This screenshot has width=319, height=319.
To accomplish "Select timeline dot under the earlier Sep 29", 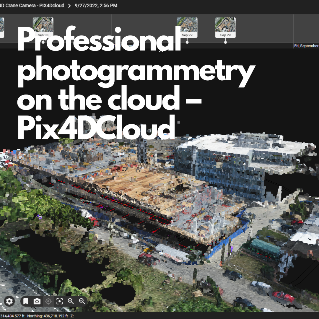I will (x=187, y=42).
